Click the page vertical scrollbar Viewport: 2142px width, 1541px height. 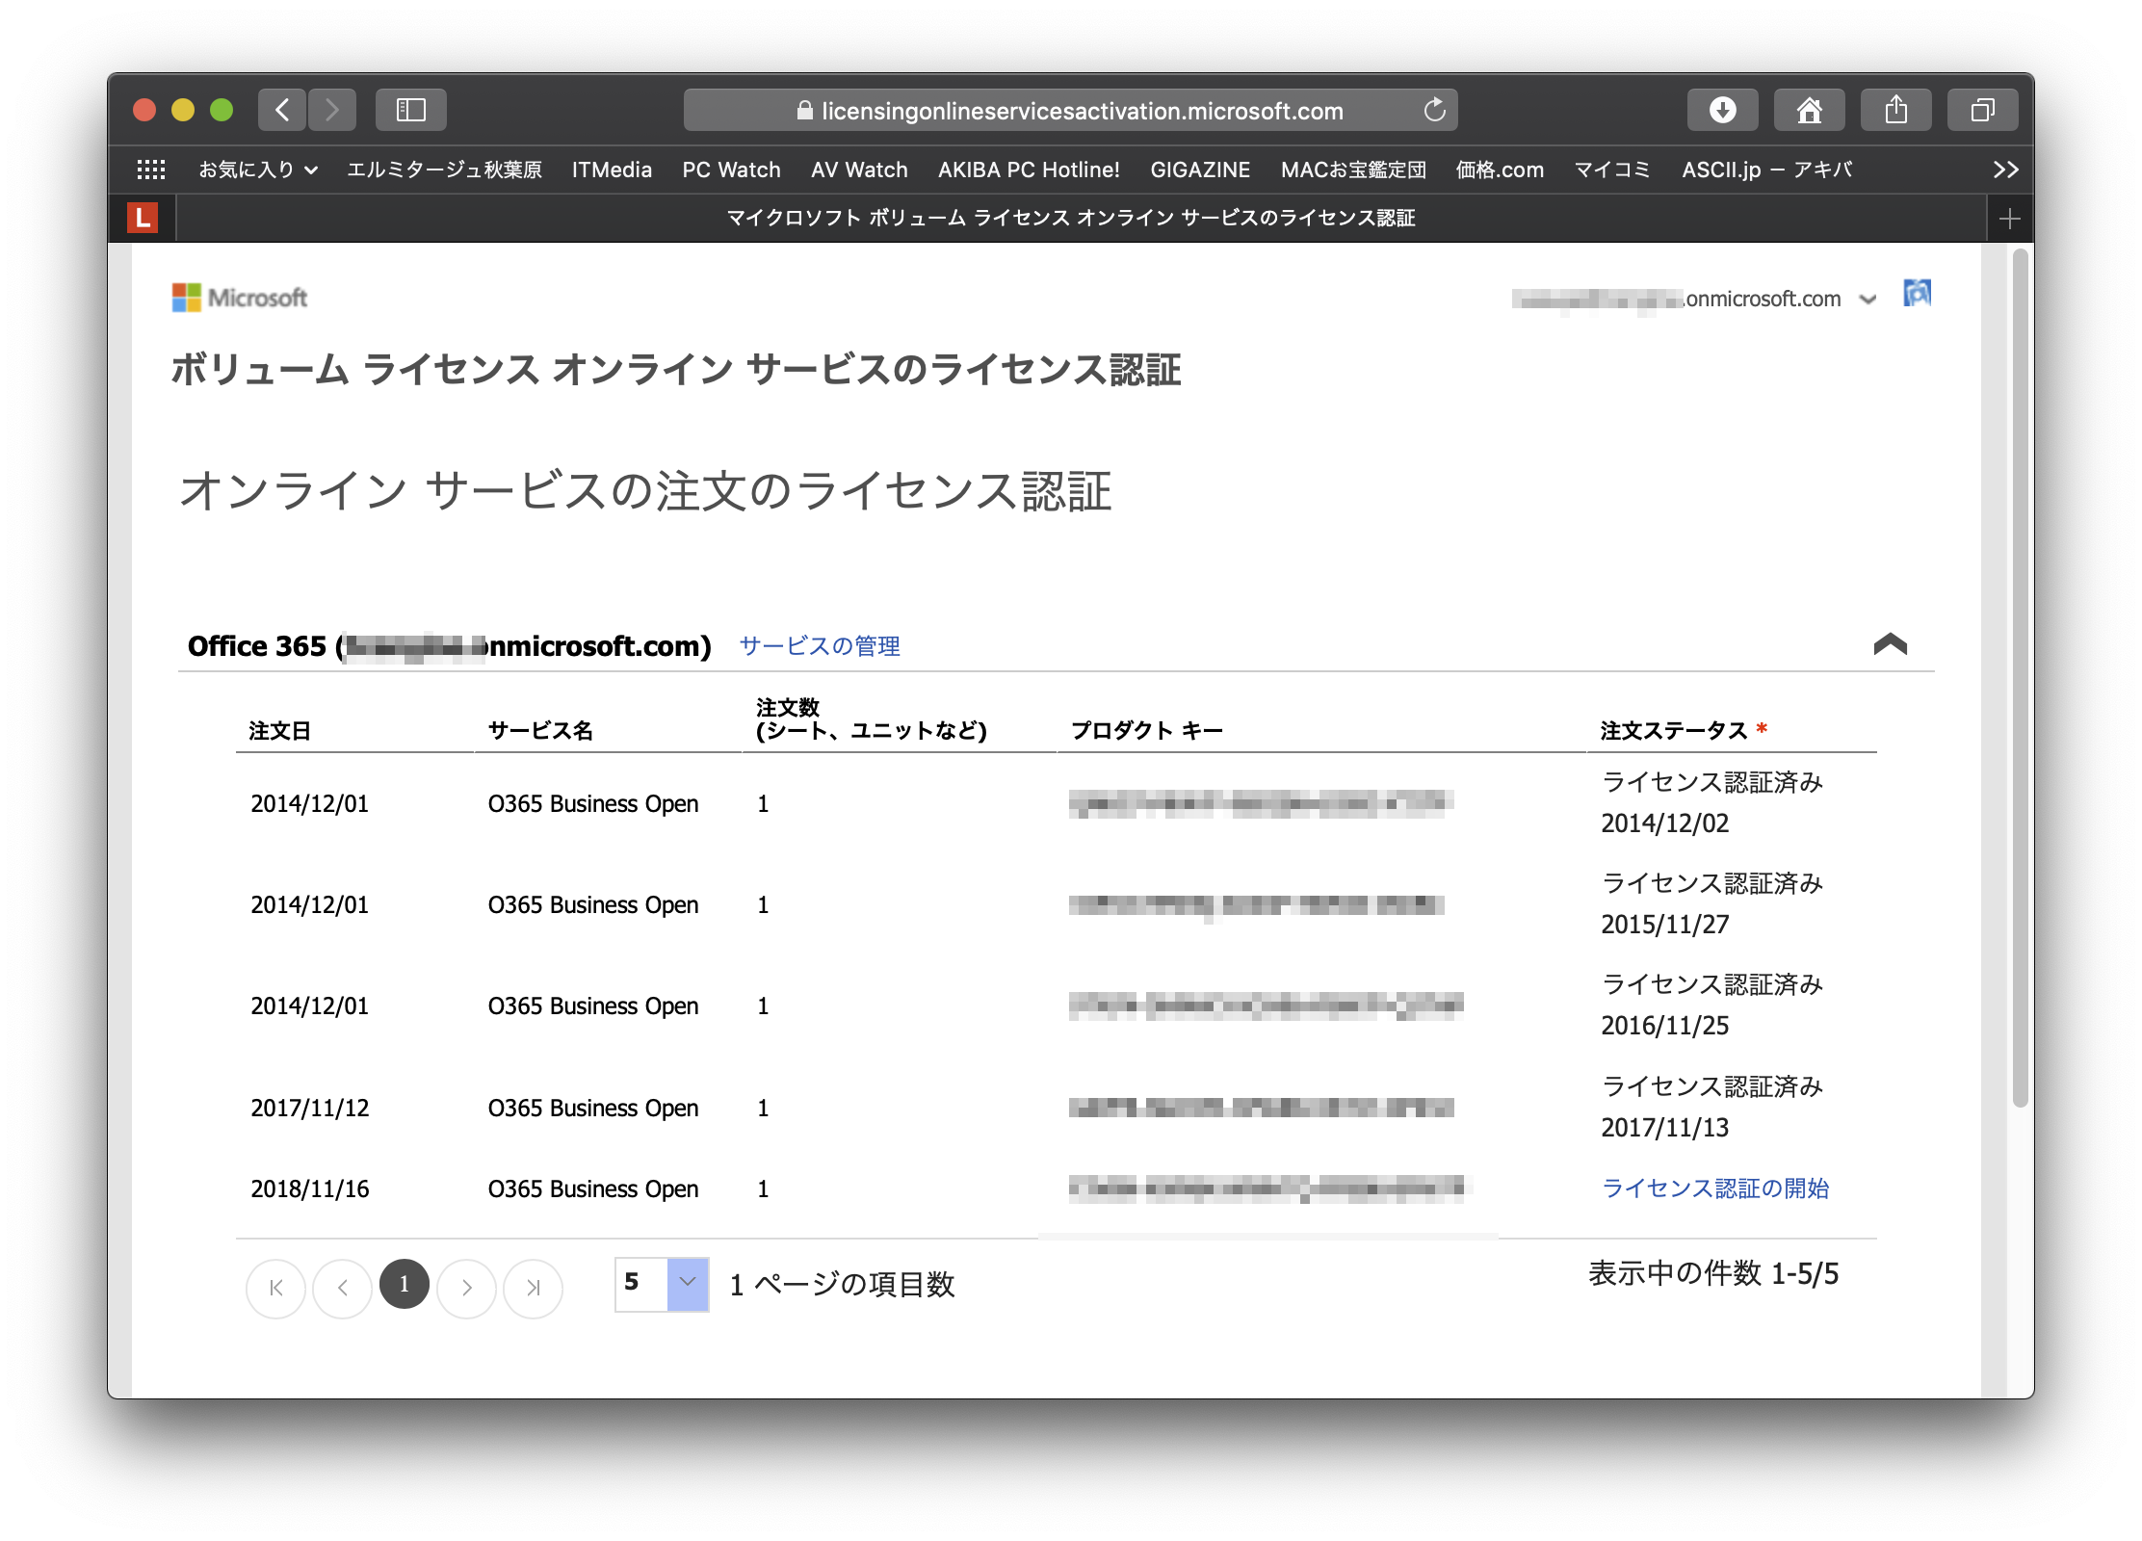(x=2020, y=679)
